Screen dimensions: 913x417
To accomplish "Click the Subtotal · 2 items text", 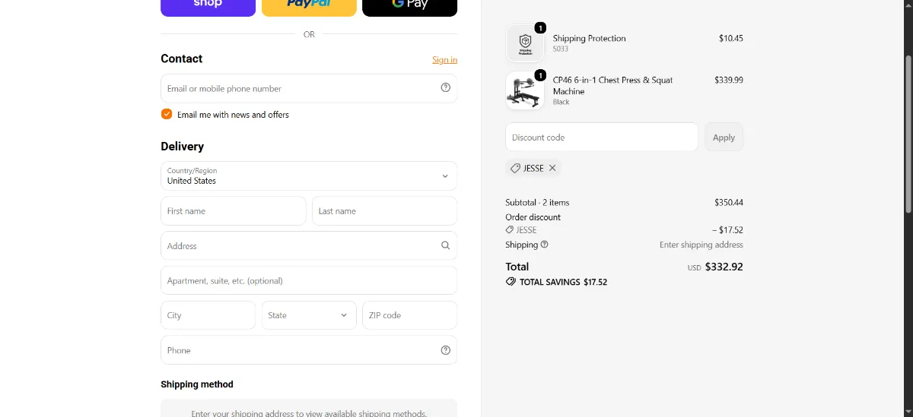I will point(537,203).
